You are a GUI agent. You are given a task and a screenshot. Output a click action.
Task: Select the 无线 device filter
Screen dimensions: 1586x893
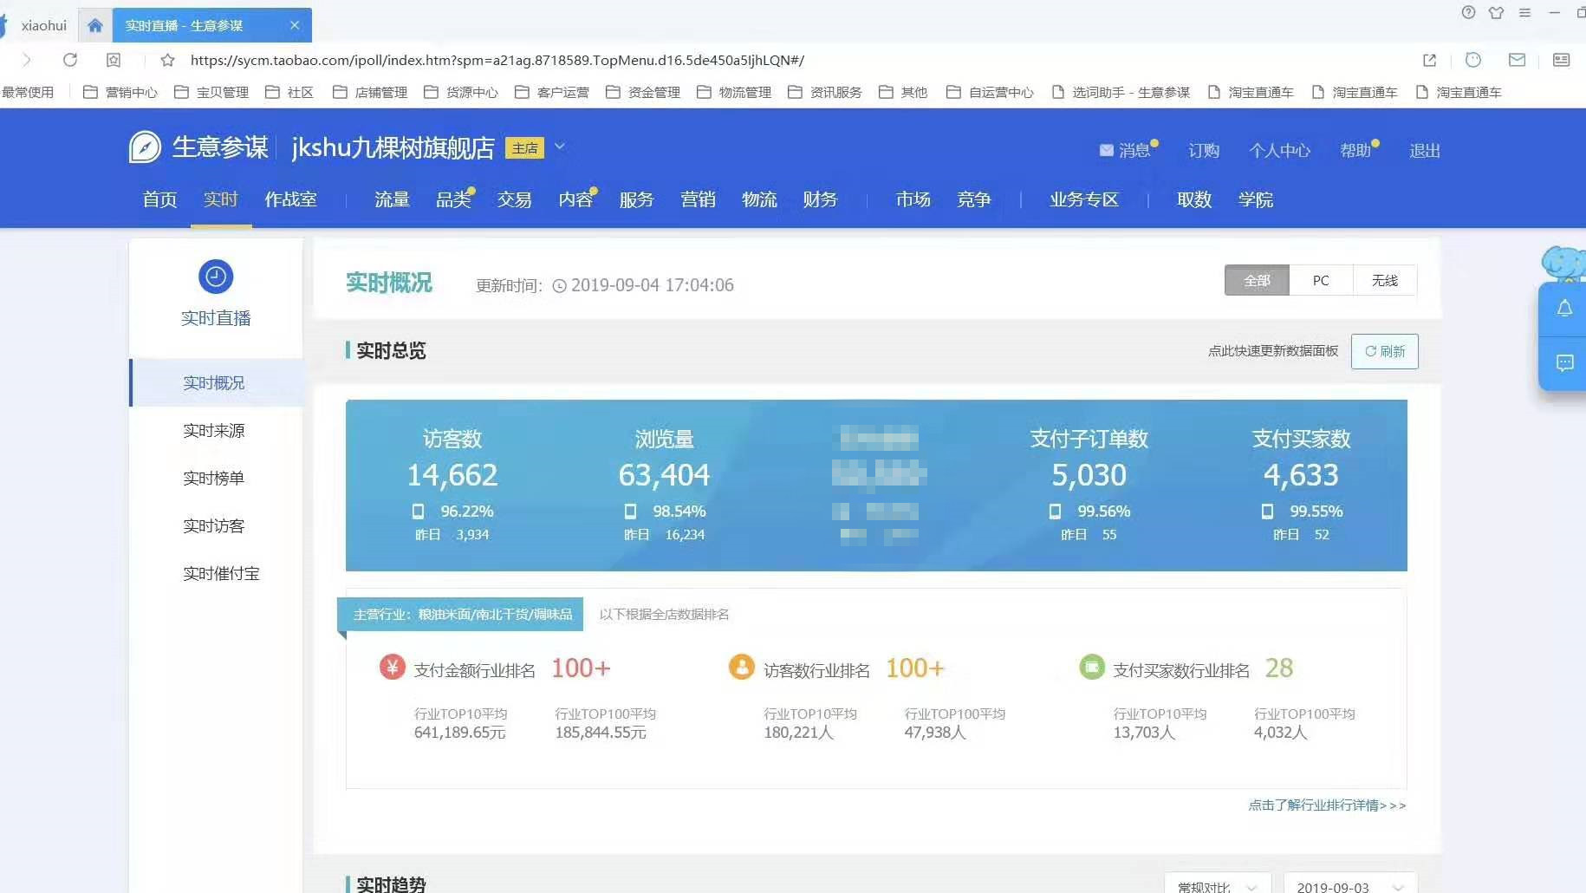click(x=1385, y=280)
